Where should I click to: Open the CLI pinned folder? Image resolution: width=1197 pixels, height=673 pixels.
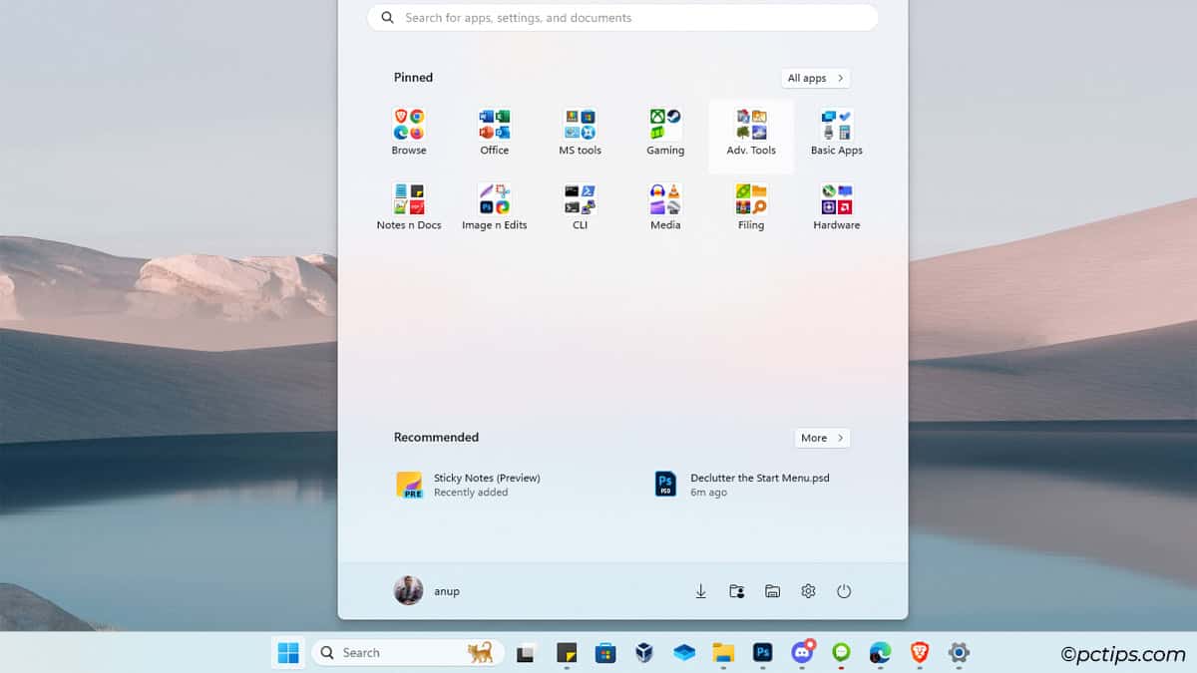[580, 203]
